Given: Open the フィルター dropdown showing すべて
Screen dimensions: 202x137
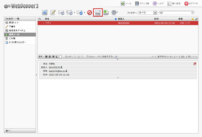Looking at the screenshot, I should 148,13.
